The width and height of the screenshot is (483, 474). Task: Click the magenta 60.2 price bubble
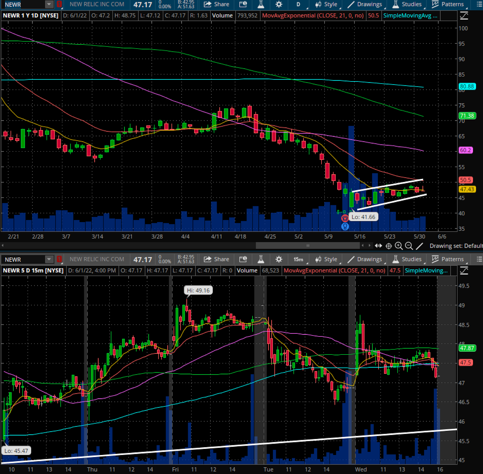(465, 150)
